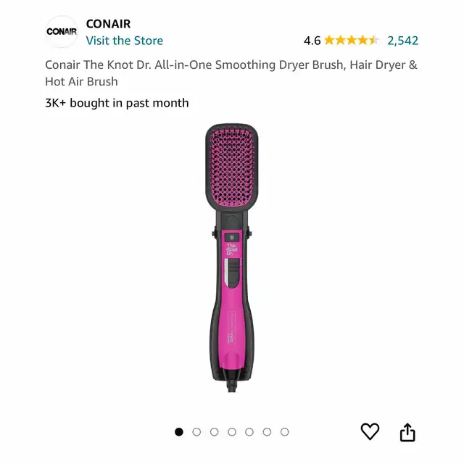Jump to the fourth carousel dot

pyautogui.click(x=232, y=432)
